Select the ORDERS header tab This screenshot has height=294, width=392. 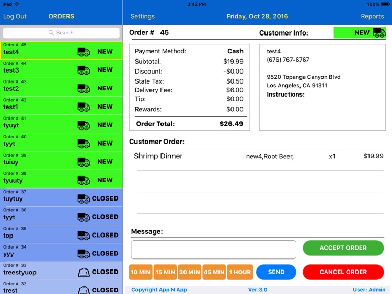[61, 16]
